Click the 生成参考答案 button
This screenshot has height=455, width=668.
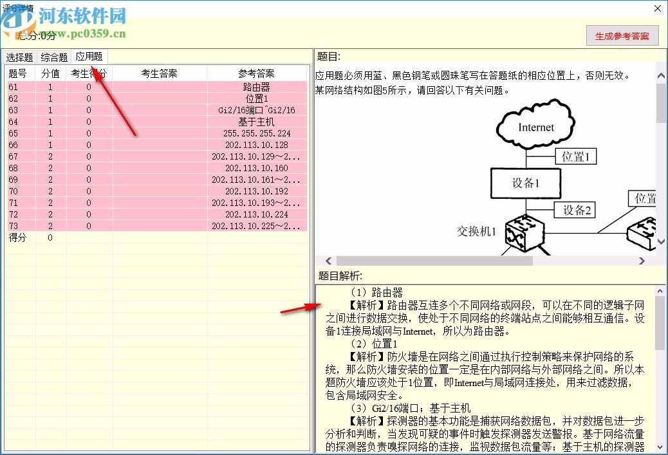[x=622, y=36]
